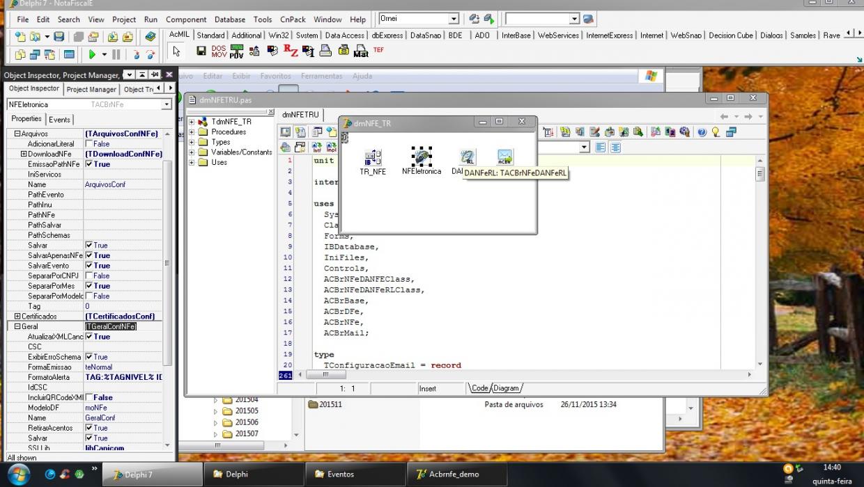Select the ACBrMail envelope component
864x487 pixels.
(505, 157)
